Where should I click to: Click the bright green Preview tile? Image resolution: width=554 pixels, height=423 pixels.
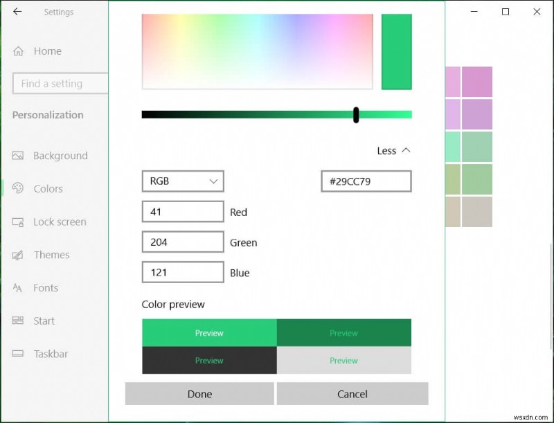pos(210,332)
